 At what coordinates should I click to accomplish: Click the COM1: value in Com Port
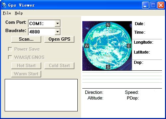pyautogui.click(x=37, y=23)
